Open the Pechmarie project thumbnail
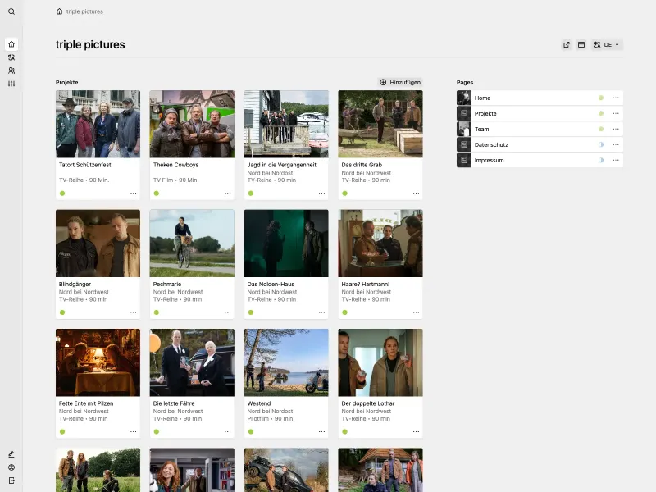 tap(192, 243)
